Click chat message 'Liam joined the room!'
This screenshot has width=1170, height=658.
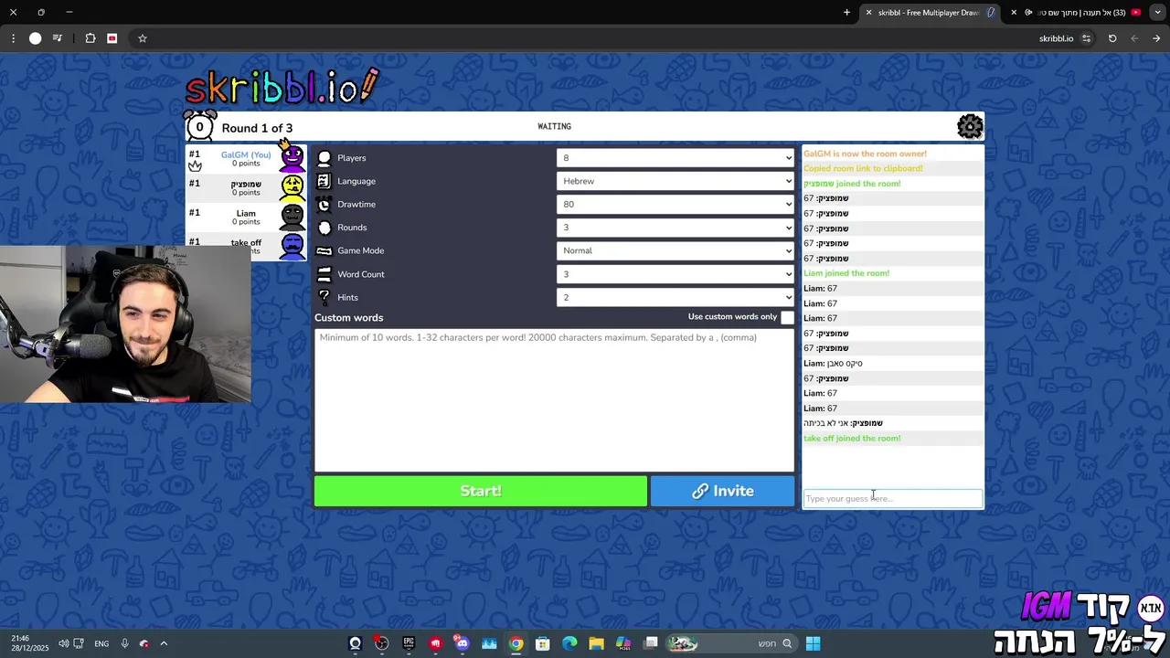coord(846,273)
